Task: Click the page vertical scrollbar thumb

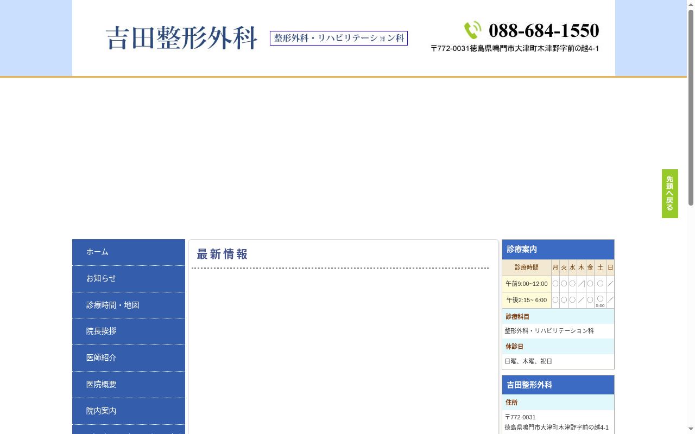Action: pos(691,107)
